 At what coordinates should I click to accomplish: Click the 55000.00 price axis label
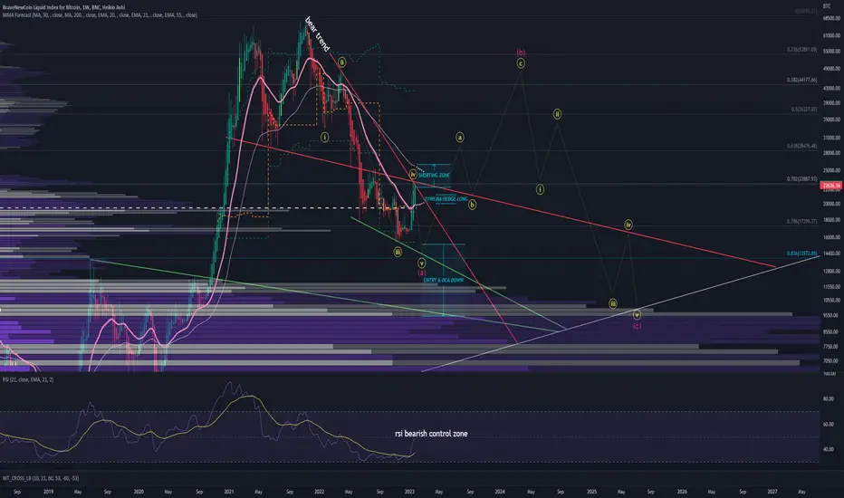pyautogui.click(x=831, y=52)
